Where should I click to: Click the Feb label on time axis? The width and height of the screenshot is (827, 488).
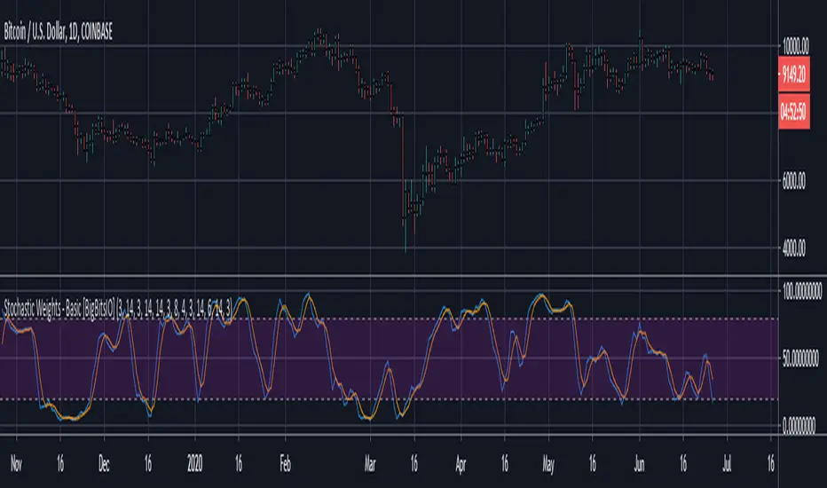coord(286,464)
